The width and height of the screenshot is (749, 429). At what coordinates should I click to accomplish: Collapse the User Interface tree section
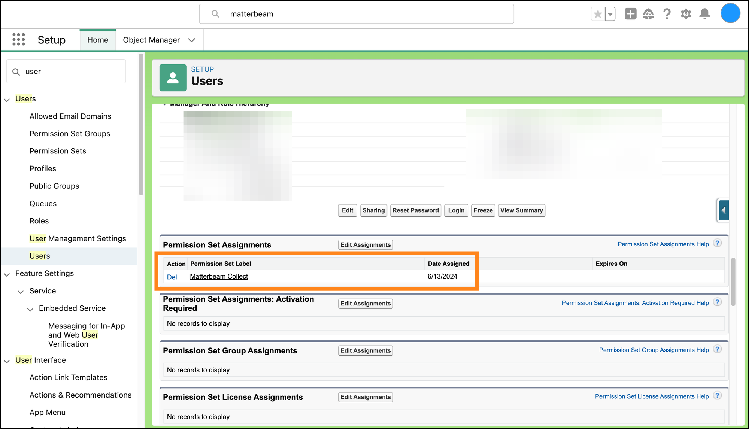tap(7, 361)
